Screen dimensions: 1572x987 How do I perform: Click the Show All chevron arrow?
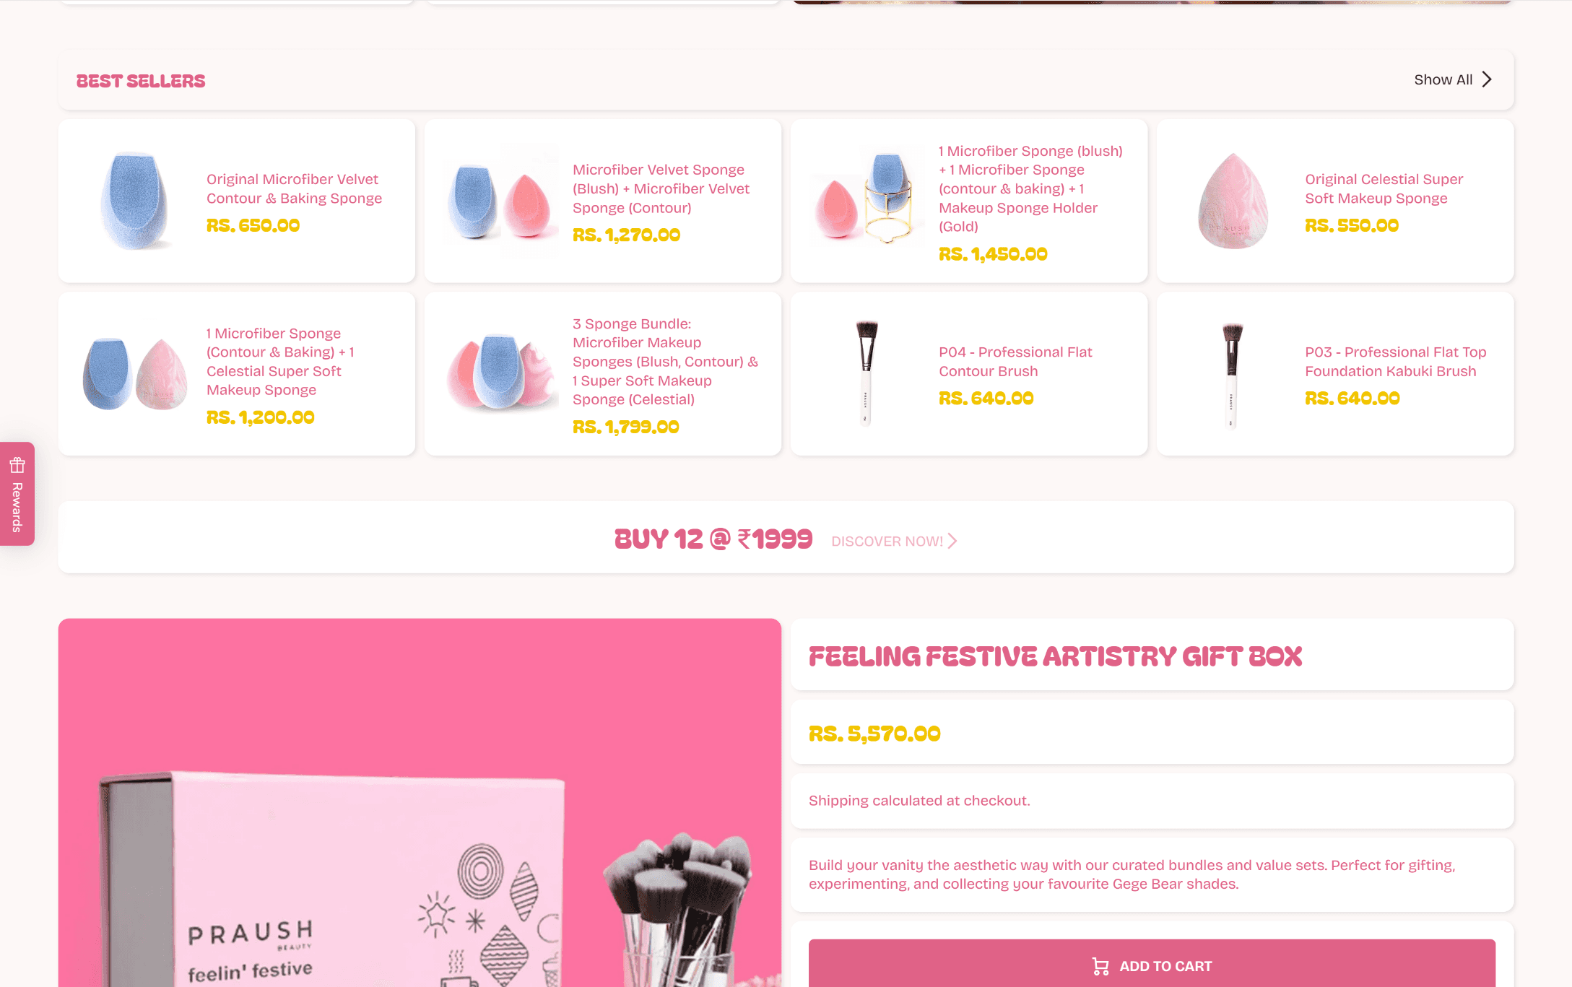click(x=1487, y=79)
